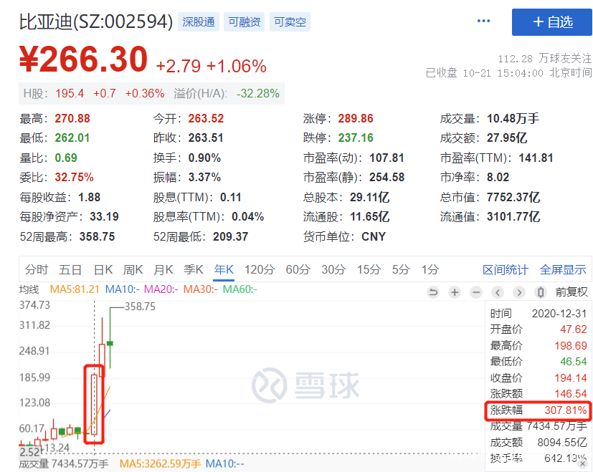Open the three-dots more options menu
Screen dimensions: 593x472
pos(483,21)
